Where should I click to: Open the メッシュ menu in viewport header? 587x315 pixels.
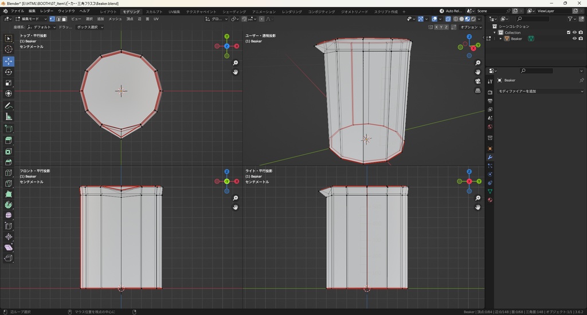point(115,19)
